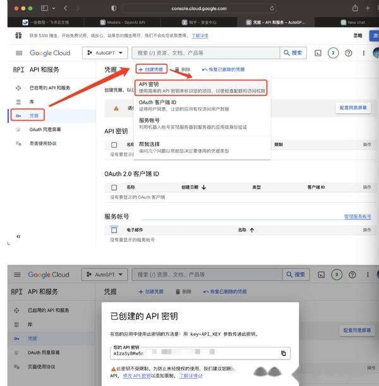379x386 pixels.
Task: Switch to the 飞书云文档 tab
Action: pyautogui.click(x=45, y=22)
